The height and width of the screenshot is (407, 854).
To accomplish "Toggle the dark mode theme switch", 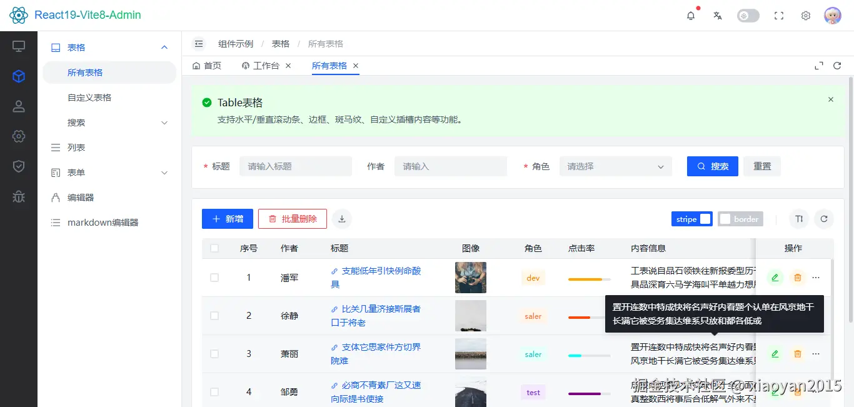I will (x=748, y=16).
